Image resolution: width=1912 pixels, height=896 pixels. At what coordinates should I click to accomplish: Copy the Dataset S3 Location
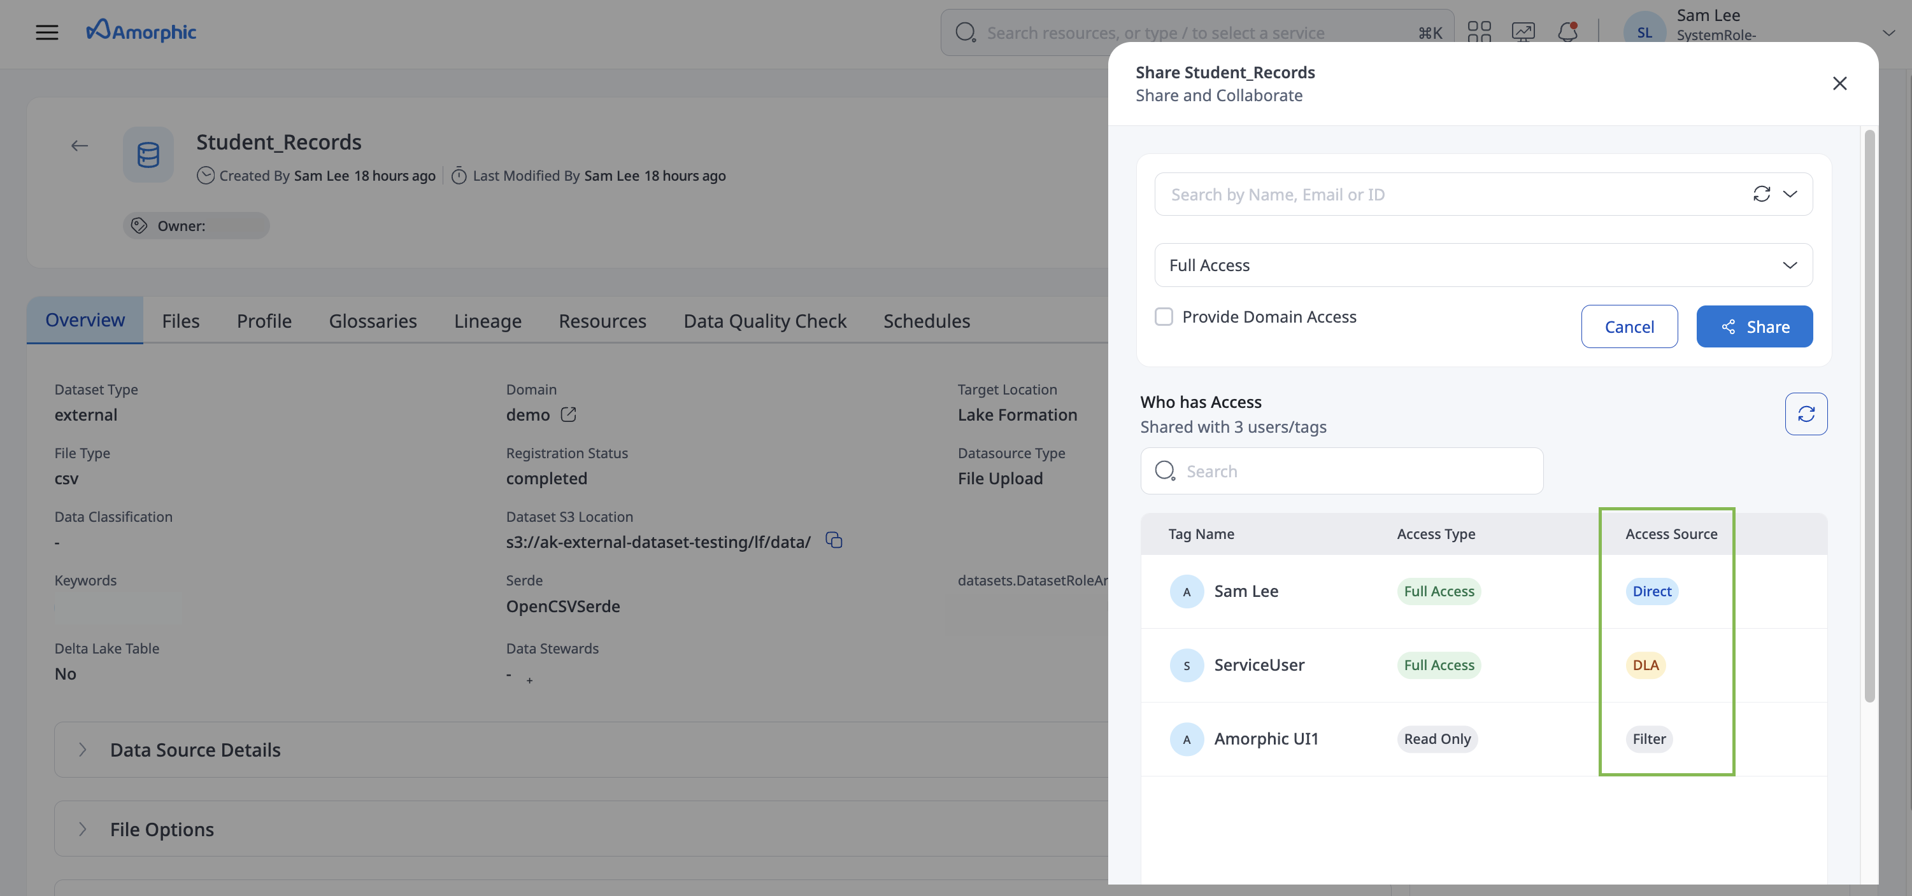834,541
